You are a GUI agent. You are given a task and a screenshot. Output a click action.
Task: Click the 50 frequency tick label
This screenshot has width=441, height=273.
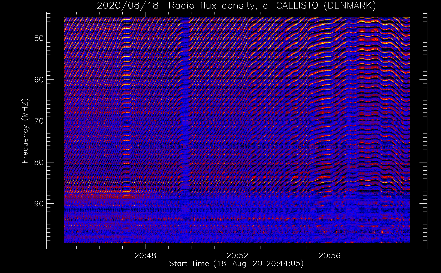[39, 38]
